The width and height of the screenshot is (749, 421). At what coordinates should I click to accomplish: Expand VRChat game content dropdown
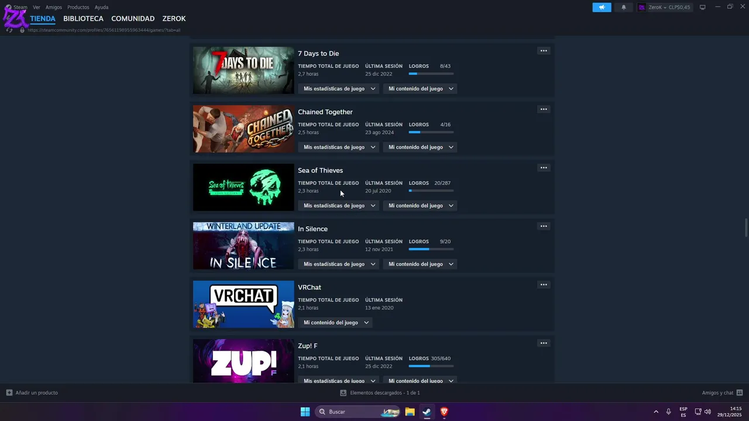click(x=335, y=323)
